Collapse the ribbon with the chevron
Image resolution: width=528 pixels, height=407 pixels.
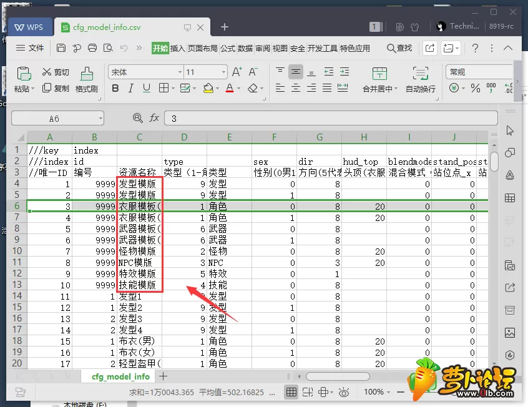click(x=508, y=48)
